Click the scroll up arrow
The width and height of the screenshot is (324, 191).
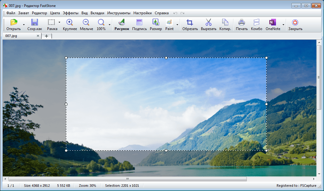click(x=319, y=42)
